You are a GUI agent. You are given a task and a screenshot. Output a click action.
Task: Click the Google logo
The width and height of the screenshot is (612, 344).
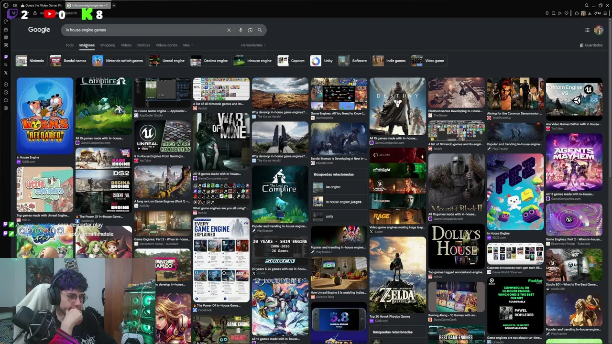coord(39,30)
